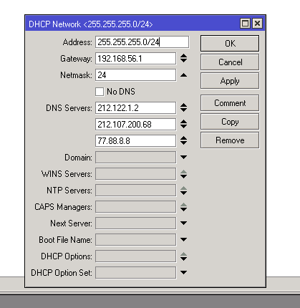Remove this DHCP network entry
Viewport: 300px width, 308px height.
tap(230, 140)
